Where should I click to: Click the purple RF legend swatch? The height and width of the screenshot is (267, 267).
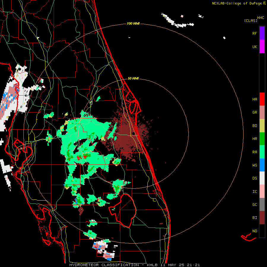(262, 33)
